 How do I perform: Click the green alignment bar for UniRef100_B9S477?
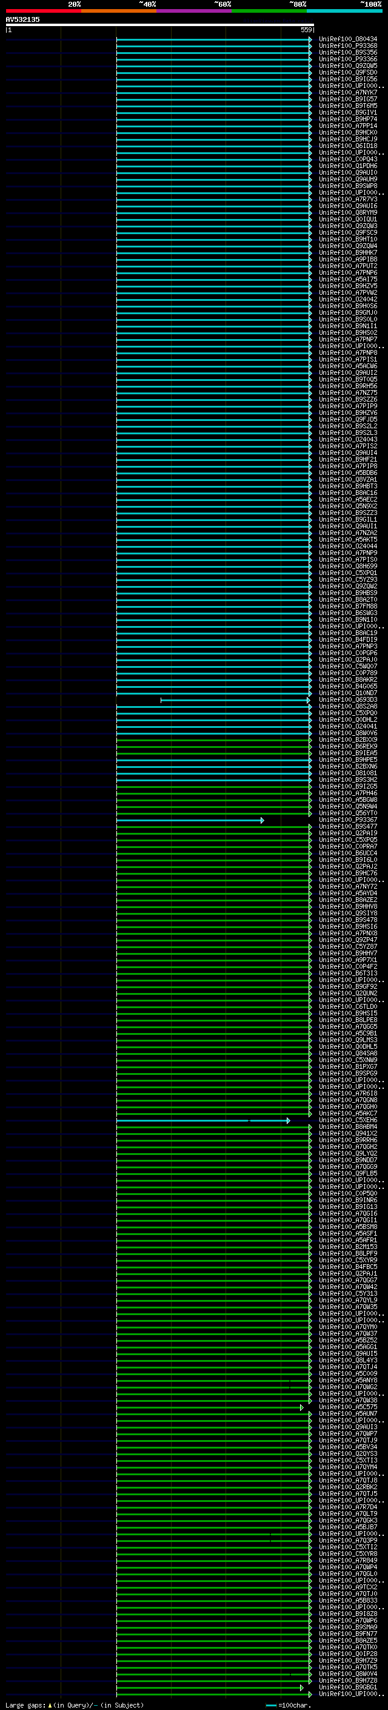pyautogui.click(x=213, y=827)
